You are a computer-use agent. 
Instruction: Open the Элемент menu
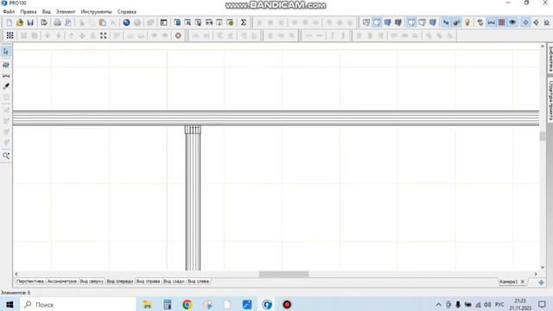tap(66, 11)
